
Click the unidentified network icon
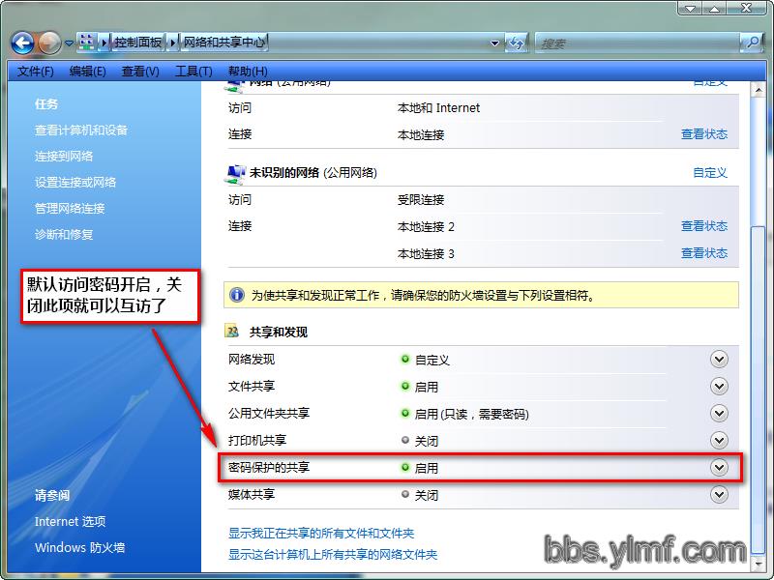coord(234,173)
